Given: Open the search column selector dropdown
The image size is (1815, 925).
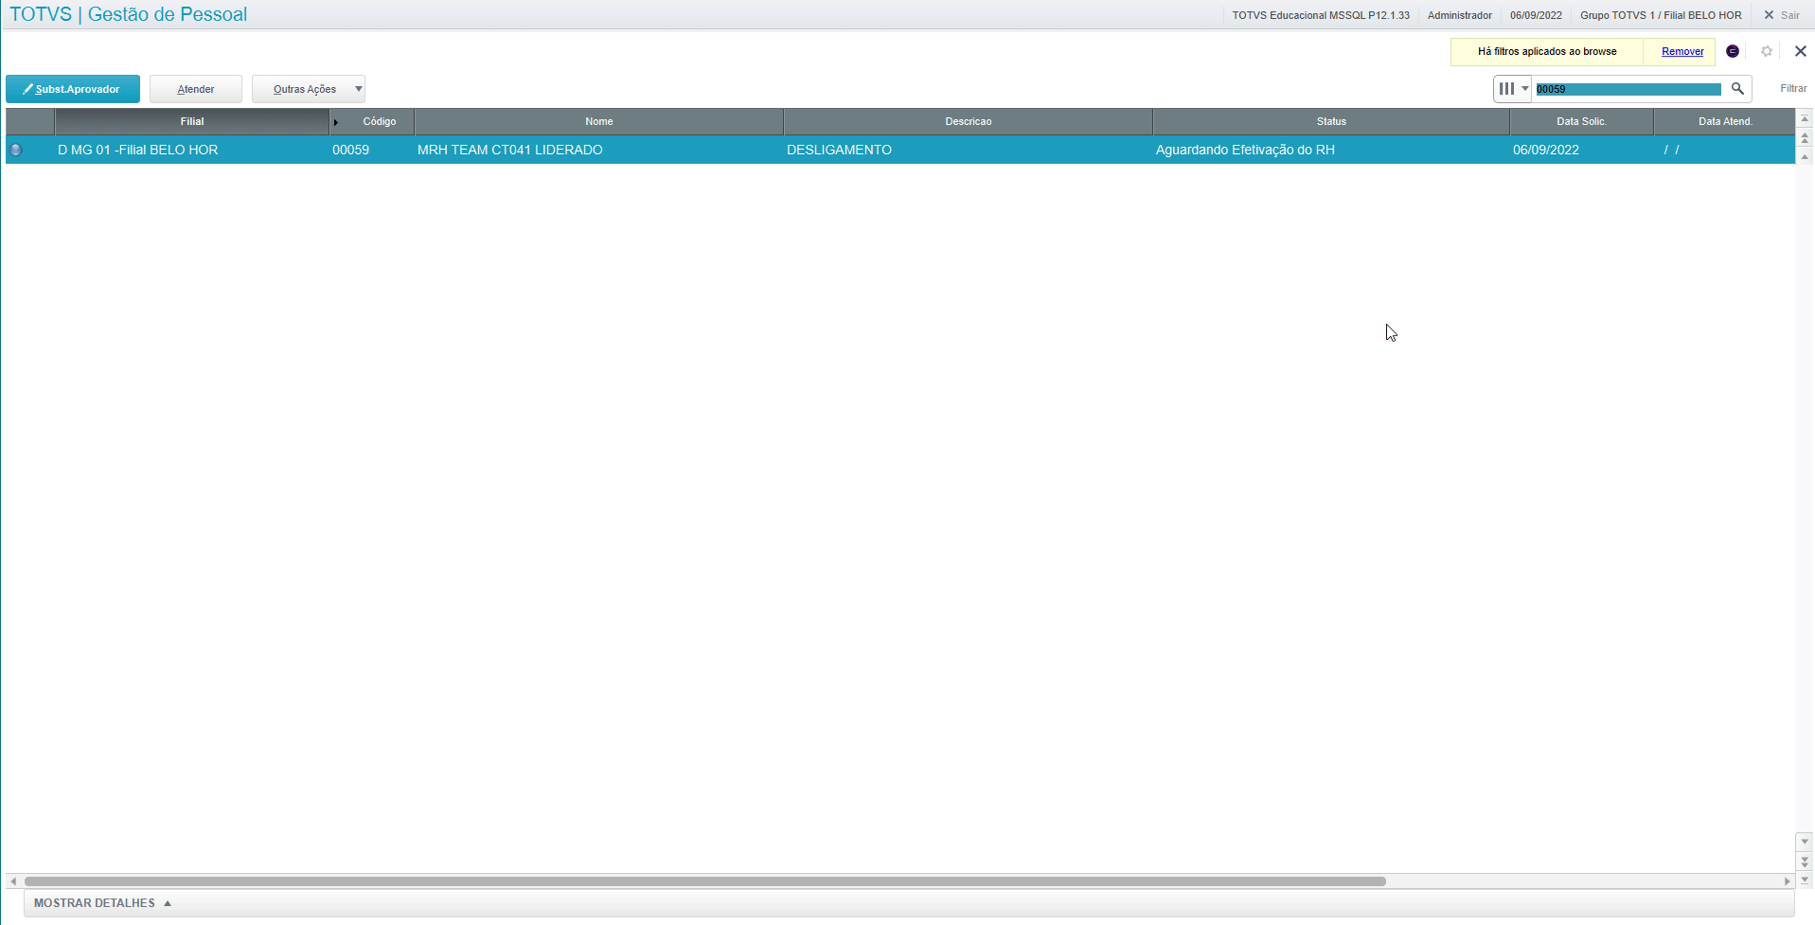Looking at the screenshot, I should [x=1513, y=88].
